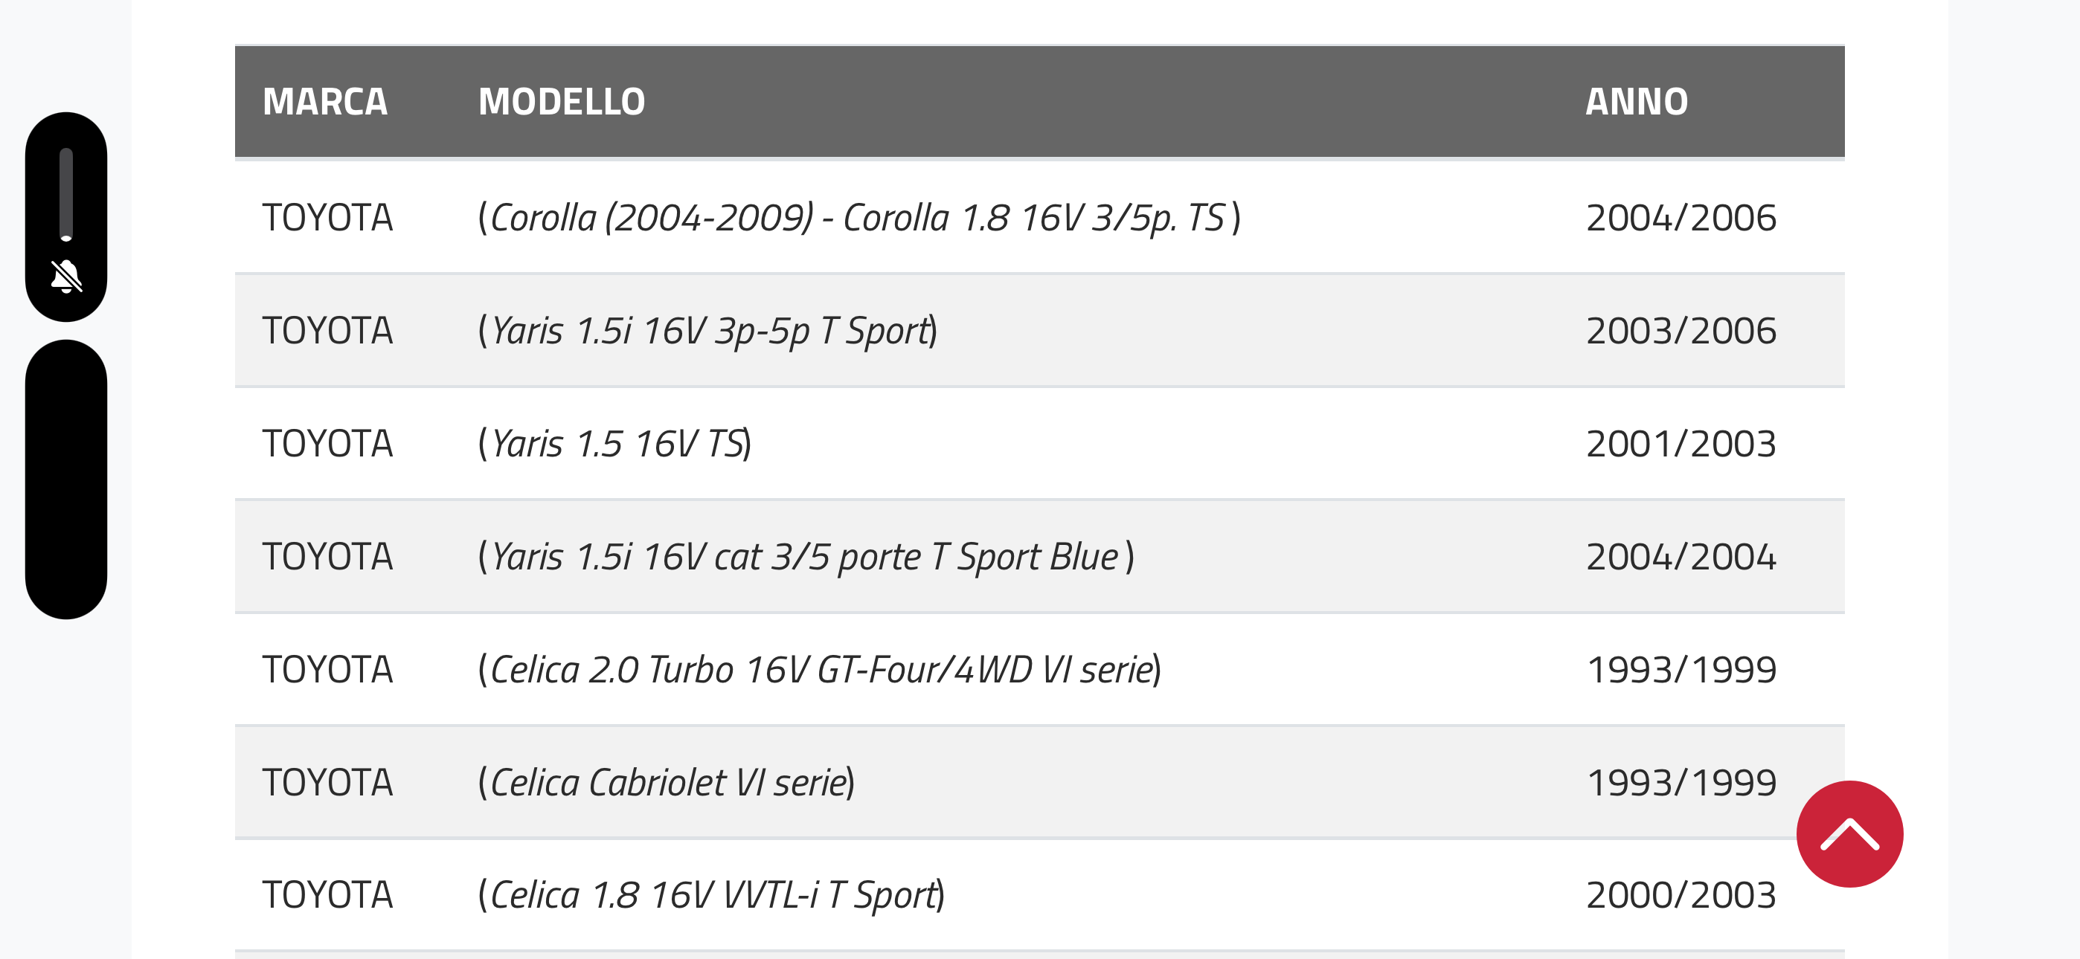
Task: Tap the red scroll-to-top arrow button
Action: point(1849,834)
